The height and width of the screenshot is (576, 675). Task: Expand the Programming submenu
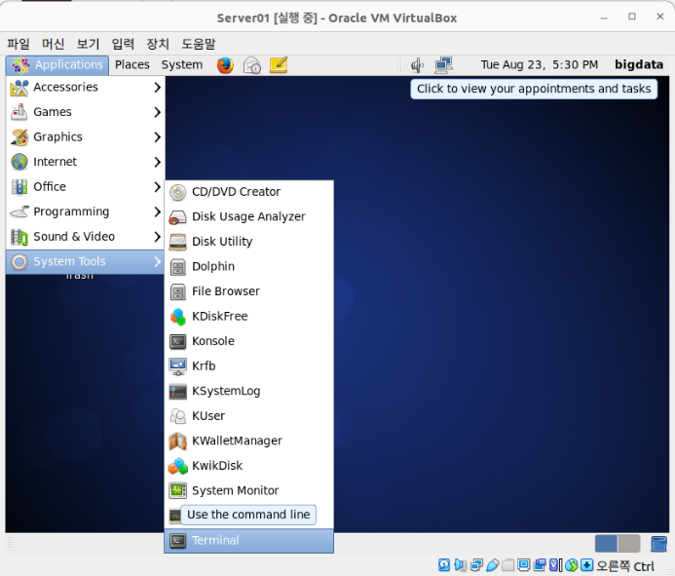tap(86, 211)
